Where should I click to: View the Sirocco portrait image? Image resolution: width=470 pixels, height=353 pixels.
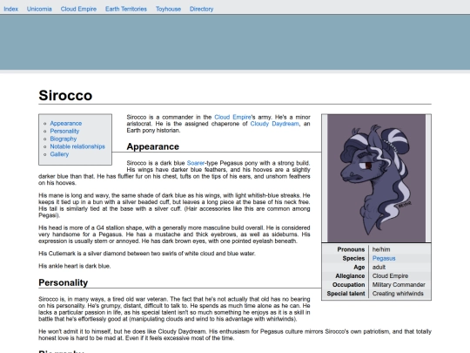tap(376, 178)
